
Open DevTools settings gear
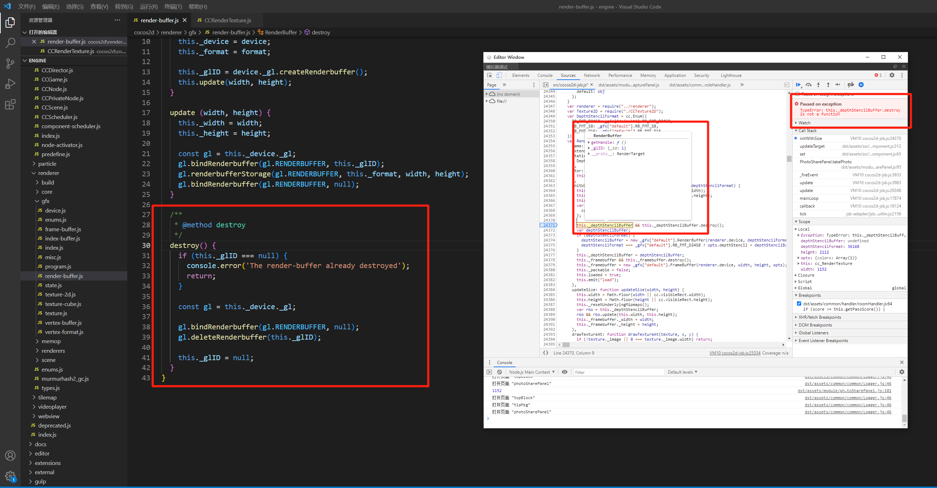point(892,75)
